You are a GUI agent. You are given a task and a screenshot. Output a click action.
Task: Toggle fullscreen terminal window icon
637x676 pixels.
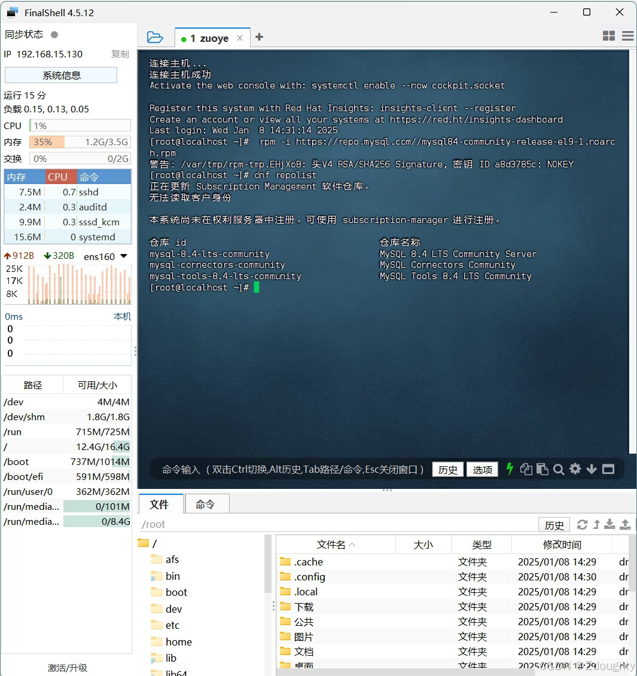(608, 469)
